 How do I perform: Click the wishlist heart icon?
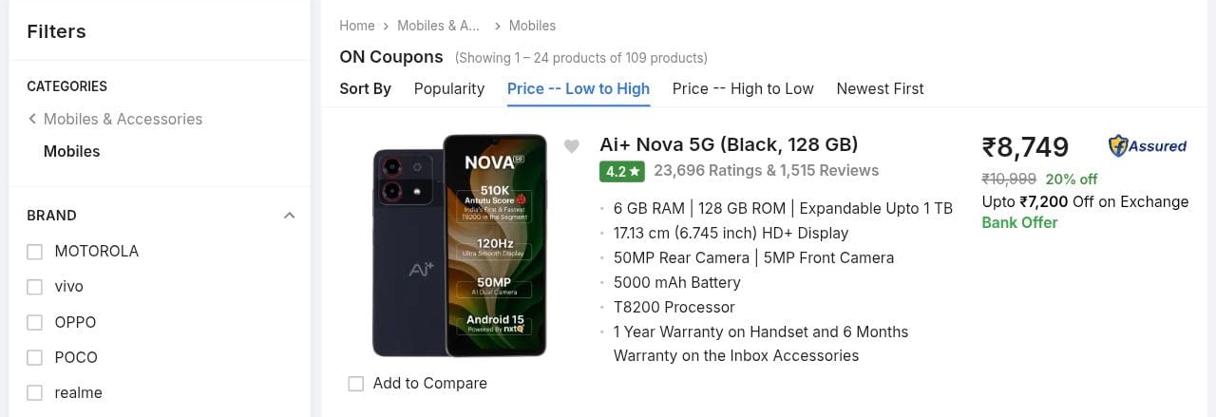571,146
